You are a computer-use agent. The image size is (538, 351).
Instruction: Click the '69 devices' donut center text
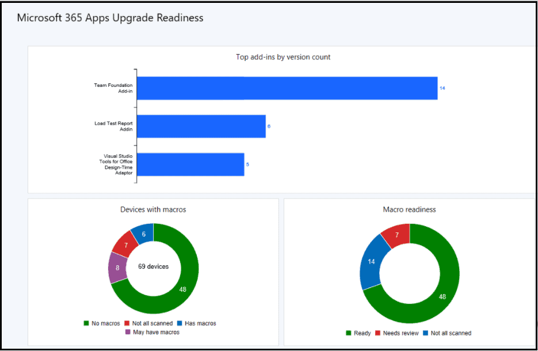154,266
